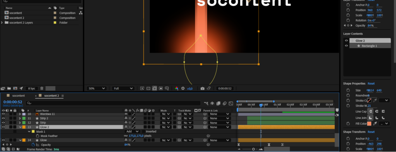Toggle mask and shape path visibility
This screenshot has height=152, width=396.
coord(154,88)
